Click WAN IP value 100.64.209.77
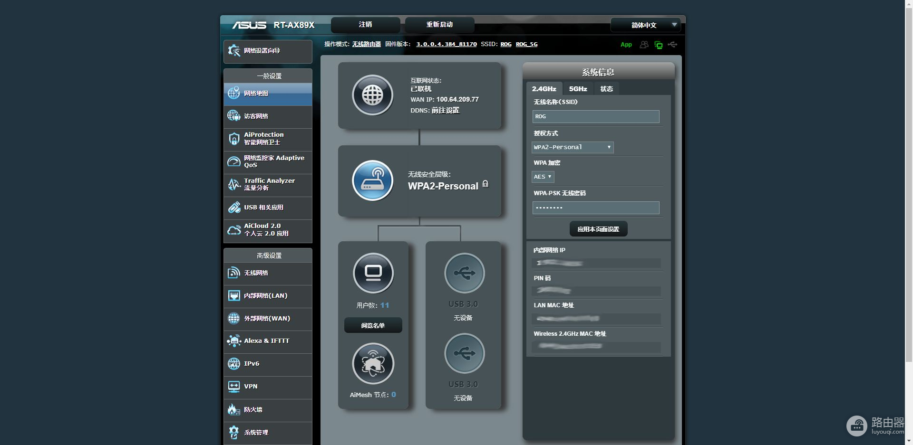The height and width of the screenshot is (445, 913). tap(457, 99)
